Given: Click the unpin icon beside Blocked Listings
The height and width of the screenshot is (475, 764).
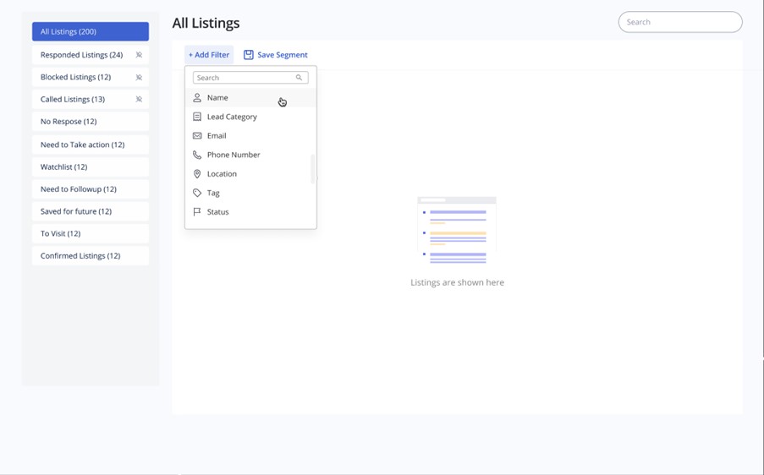Looking at the screenshot, I should coord(139,77).
